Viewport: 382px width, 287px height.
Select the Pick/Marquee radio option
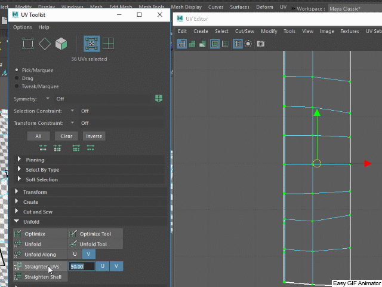tap(17, 71)
